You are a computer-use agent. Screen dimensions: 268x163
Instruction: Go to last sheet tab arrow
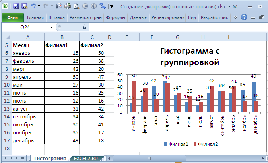[23, 158]
